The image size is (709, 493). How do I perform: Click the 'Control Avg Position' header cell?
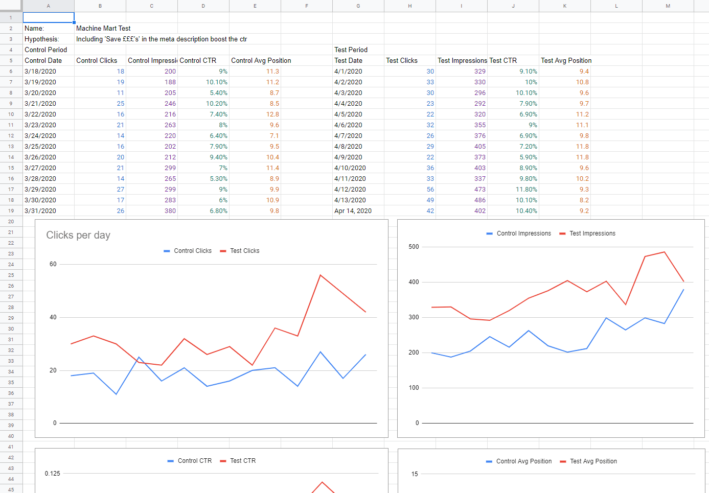tap(261, 61)
